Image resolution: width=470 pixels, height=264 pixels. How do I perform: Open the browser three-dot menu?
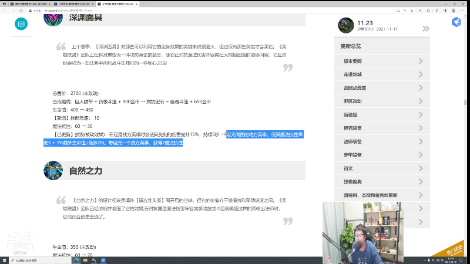[x=462, y=11]
